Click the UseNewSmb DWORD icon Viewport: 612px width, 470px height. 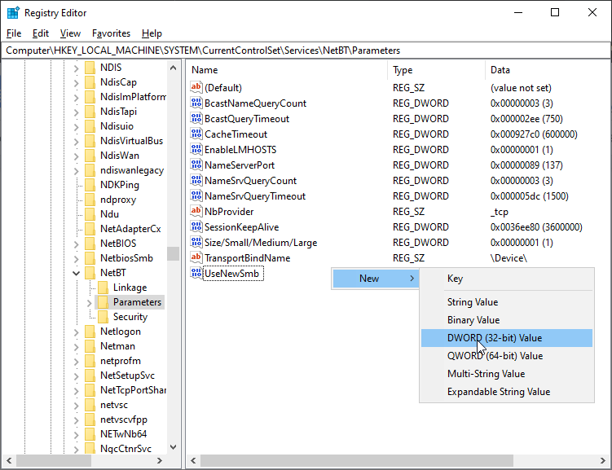196,273
